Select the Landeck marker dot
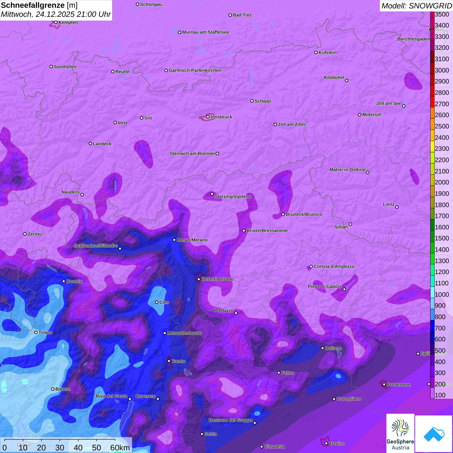The image size is (453, 453). pos(90,144)
